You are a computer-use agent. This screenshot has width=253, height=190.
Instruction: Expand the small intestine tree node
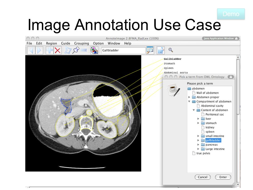(198, 136)
